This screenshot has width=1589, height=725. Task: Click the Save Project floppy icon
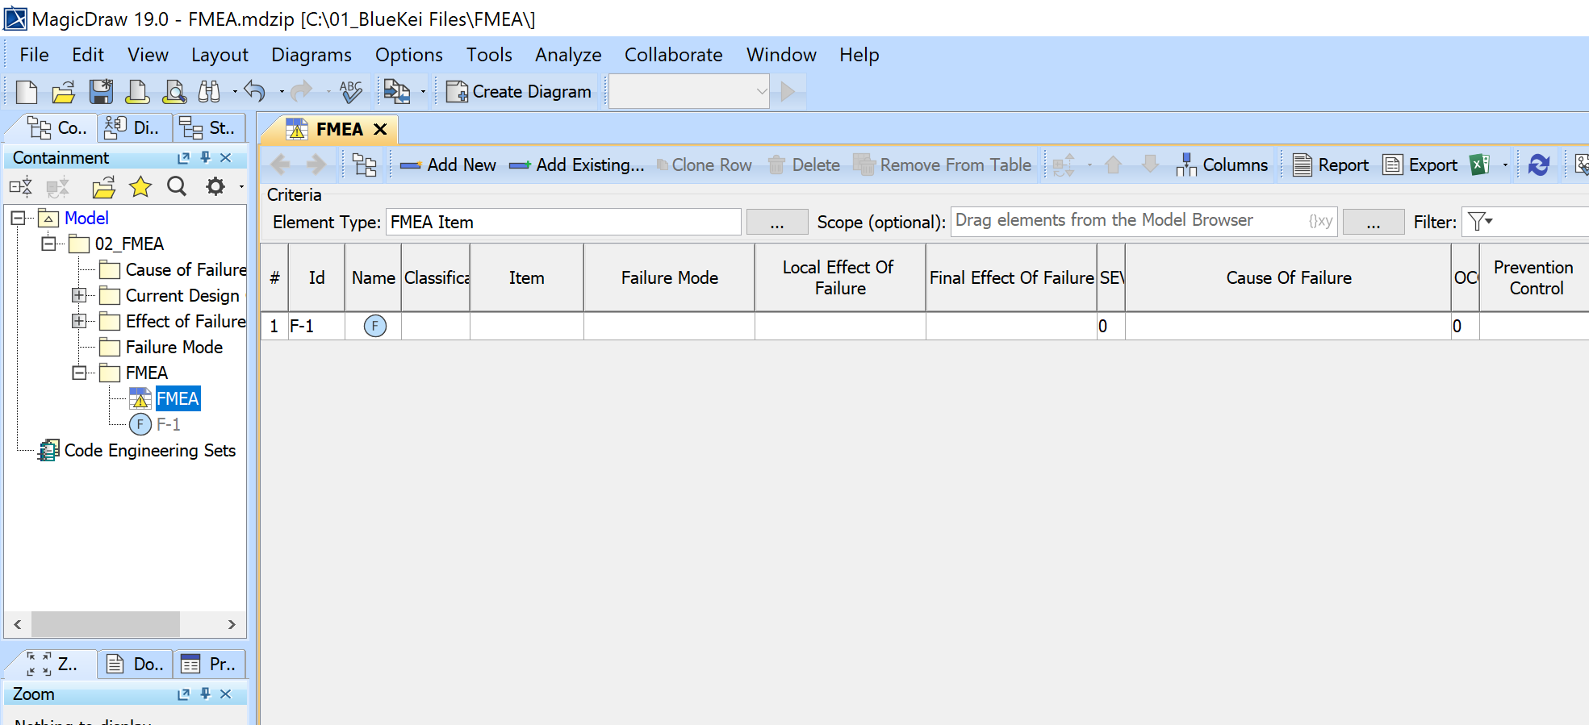101,92
